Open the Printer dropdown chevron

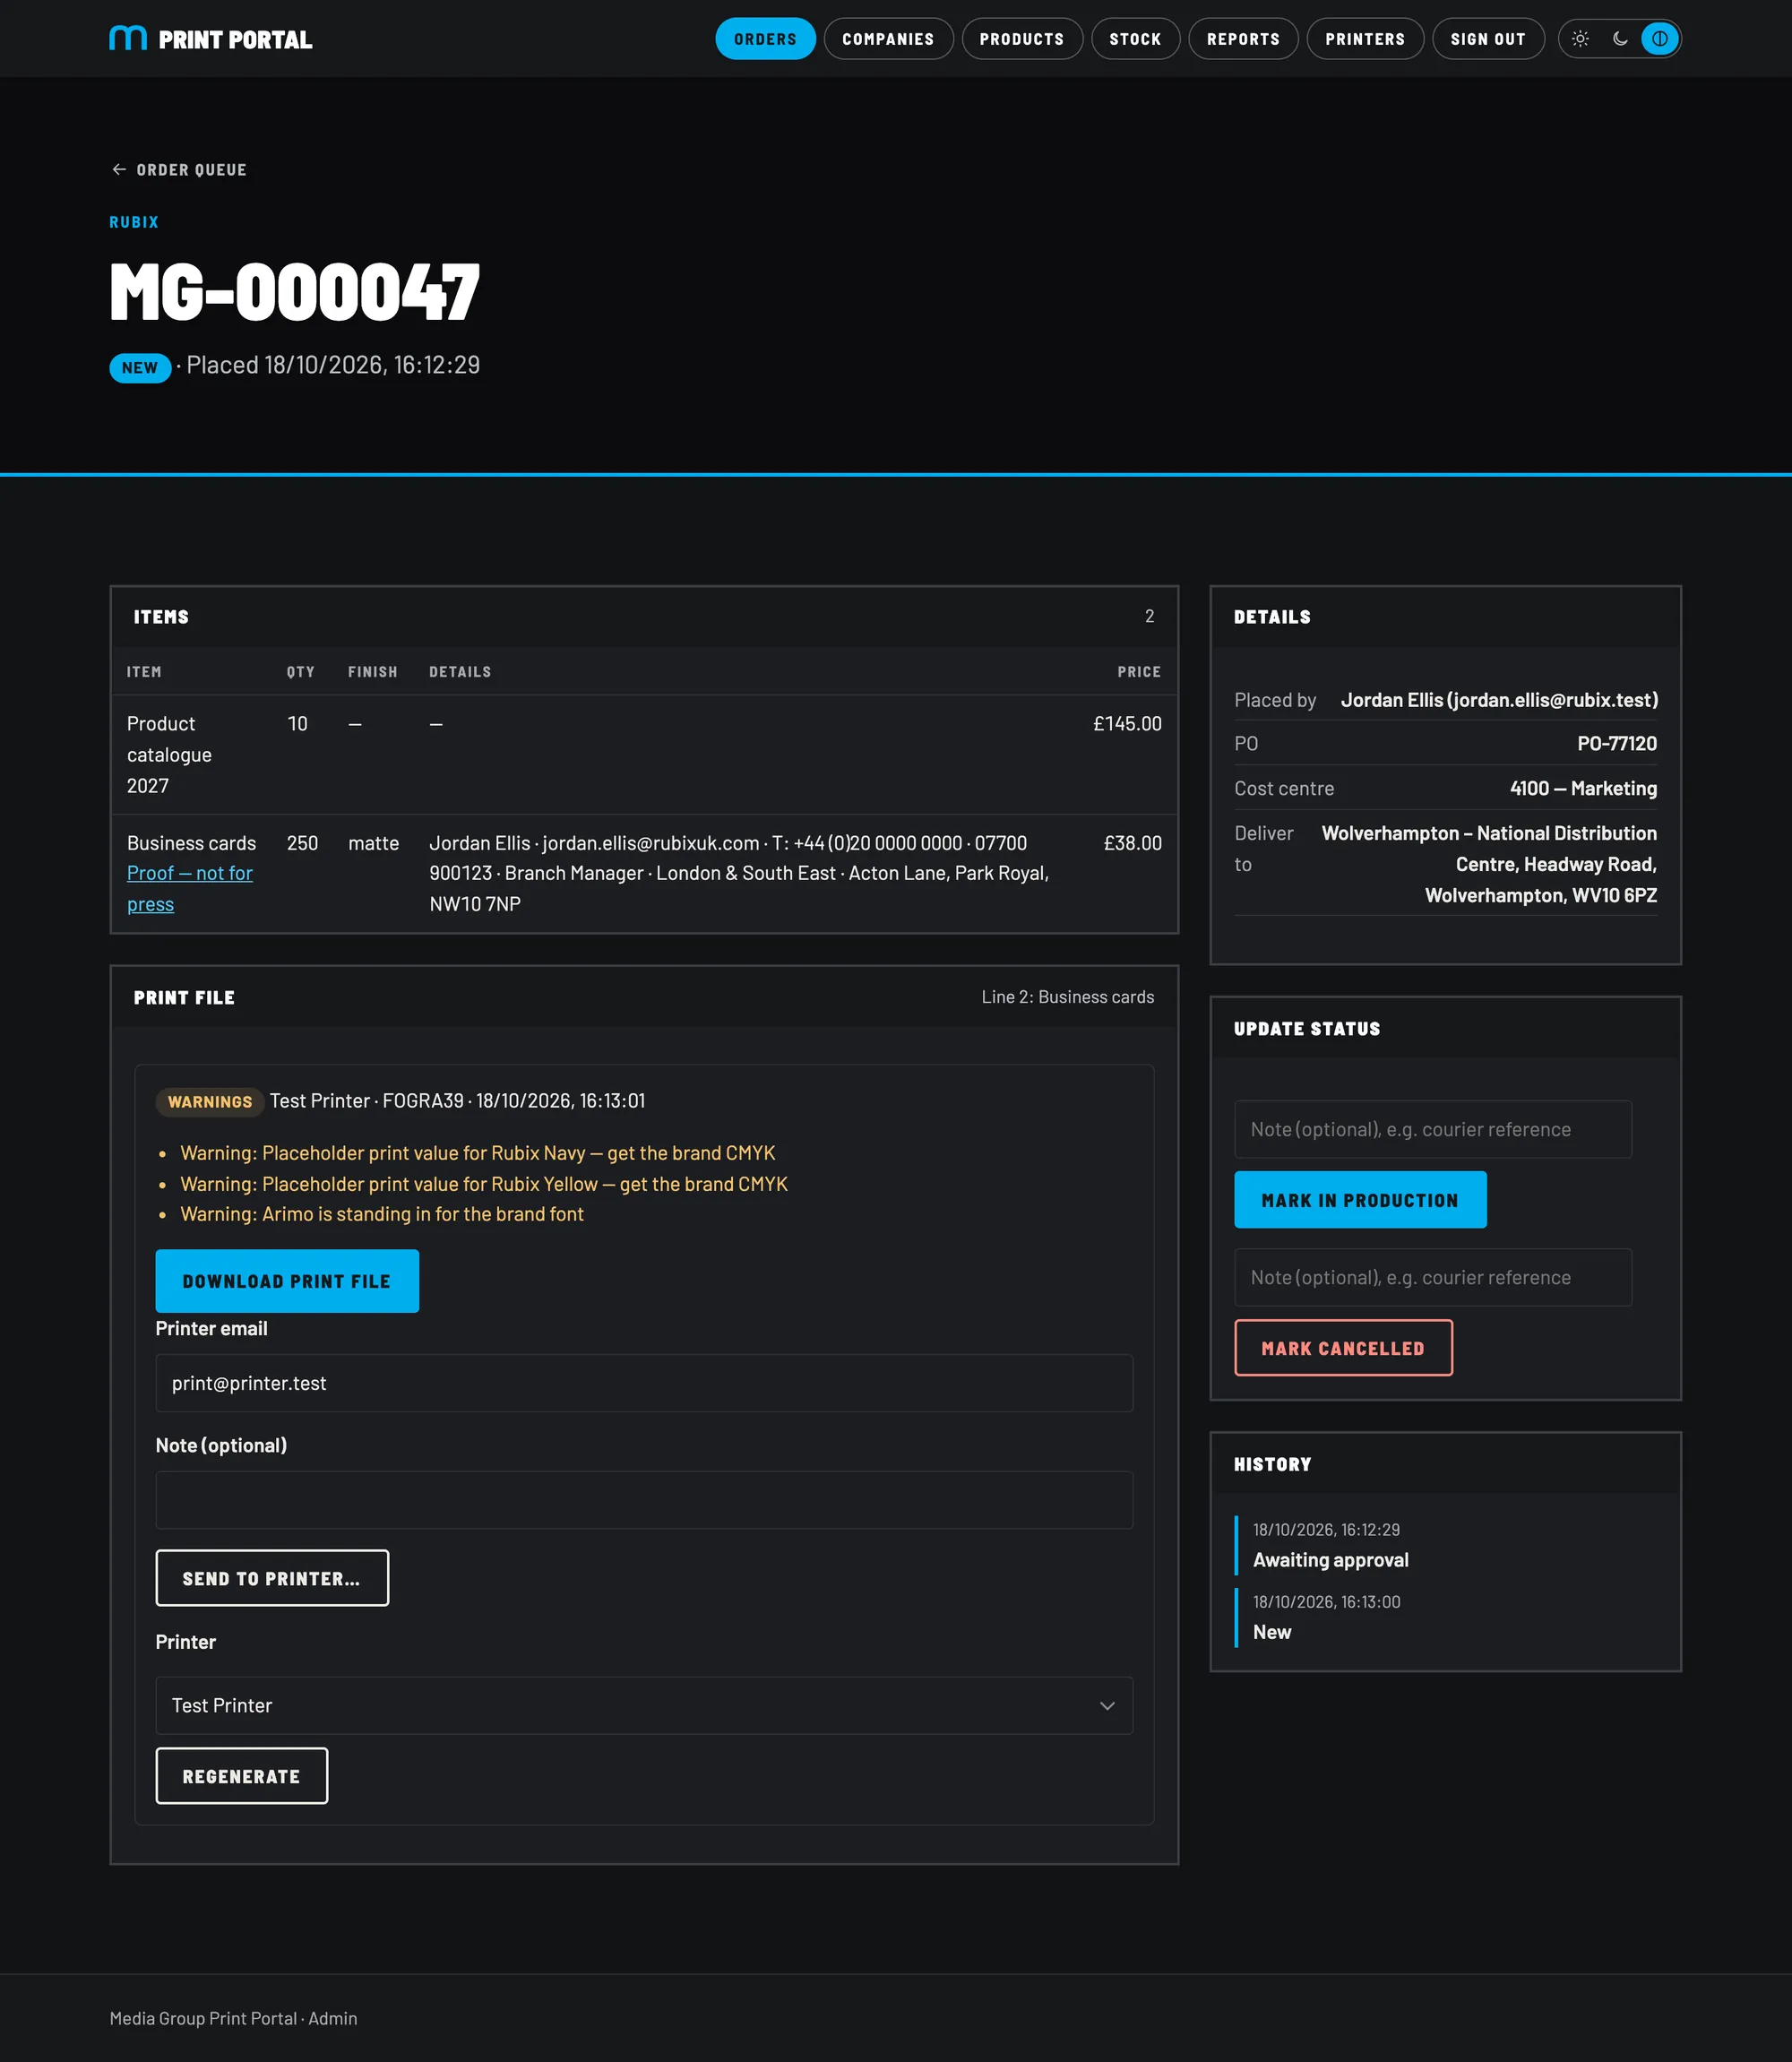(1107, 1705)
